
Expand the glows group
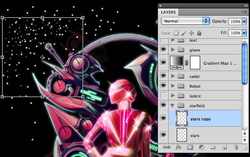click(x=173, y=50)
